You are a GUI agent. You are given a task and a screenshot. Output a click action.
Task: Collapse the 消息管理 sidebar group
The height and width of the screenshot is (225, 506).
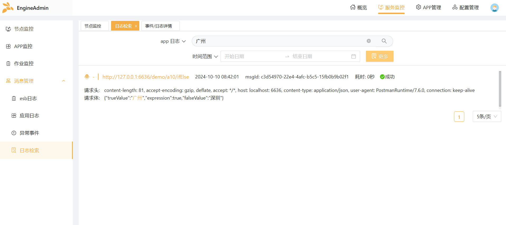pyautogui.click(x=36, y=81)
